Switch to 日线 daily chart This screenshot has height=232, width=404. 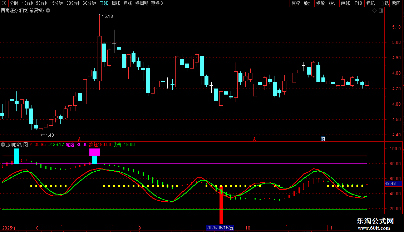pos(104,3)
